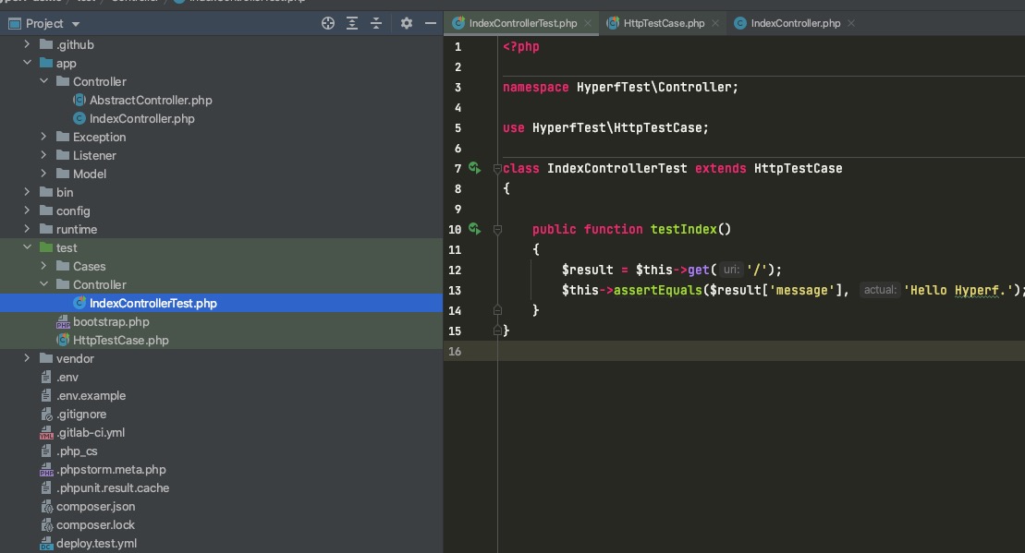Click the locate-in-project target icon
This screenshot has height=553, width=1025.
coord(328,23)
